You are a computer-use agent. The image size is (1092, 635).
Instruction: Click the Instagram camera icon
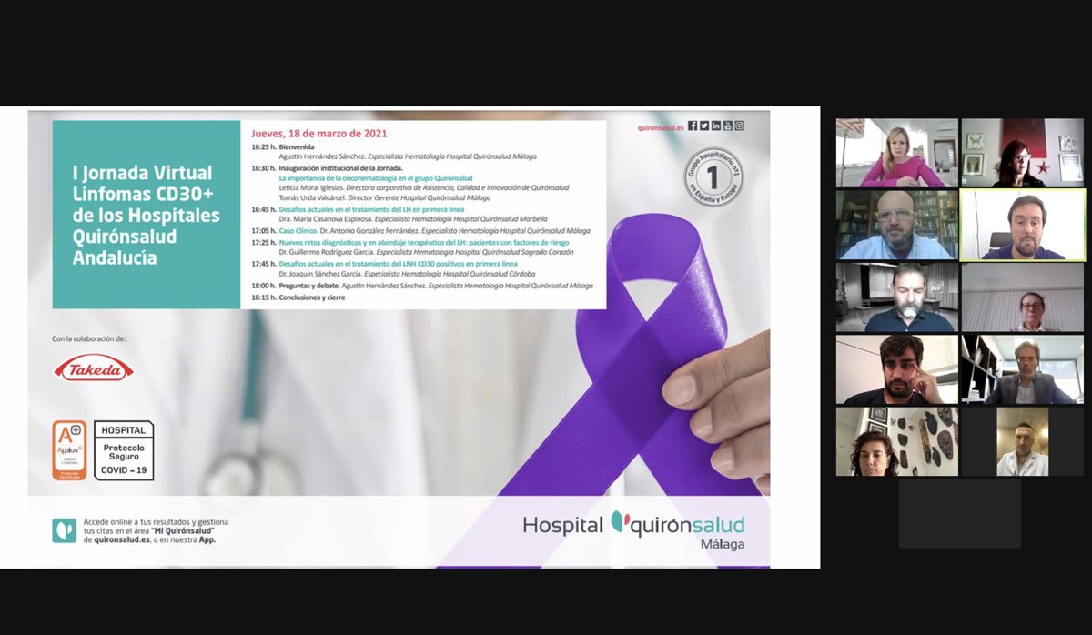point(740,126)
